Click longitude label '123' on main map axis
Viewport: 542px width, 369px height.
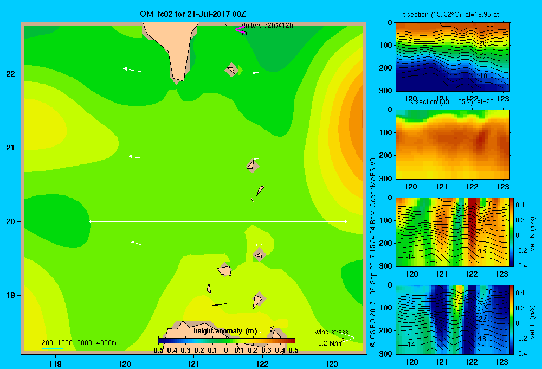click(332, 364)
